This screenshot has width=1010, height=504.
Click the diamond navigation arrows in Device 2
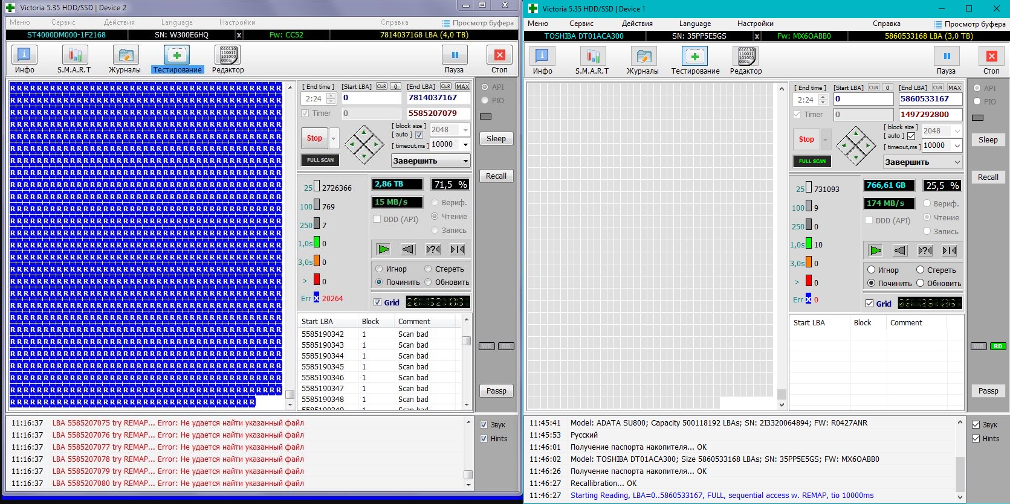tap(364, 144)
